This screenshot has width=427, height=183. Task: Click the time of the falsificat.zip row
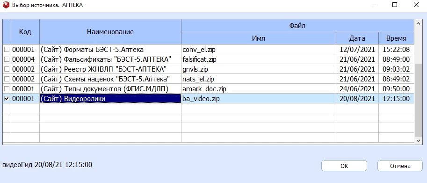(x=396, y=59)
